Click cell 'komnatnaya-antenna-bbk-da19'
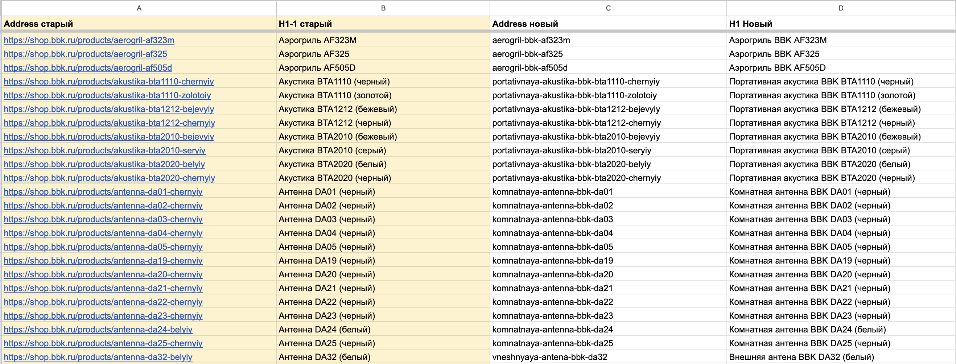Screen dimensions: 956x364 pyautogui.click(x=608, y=260)
